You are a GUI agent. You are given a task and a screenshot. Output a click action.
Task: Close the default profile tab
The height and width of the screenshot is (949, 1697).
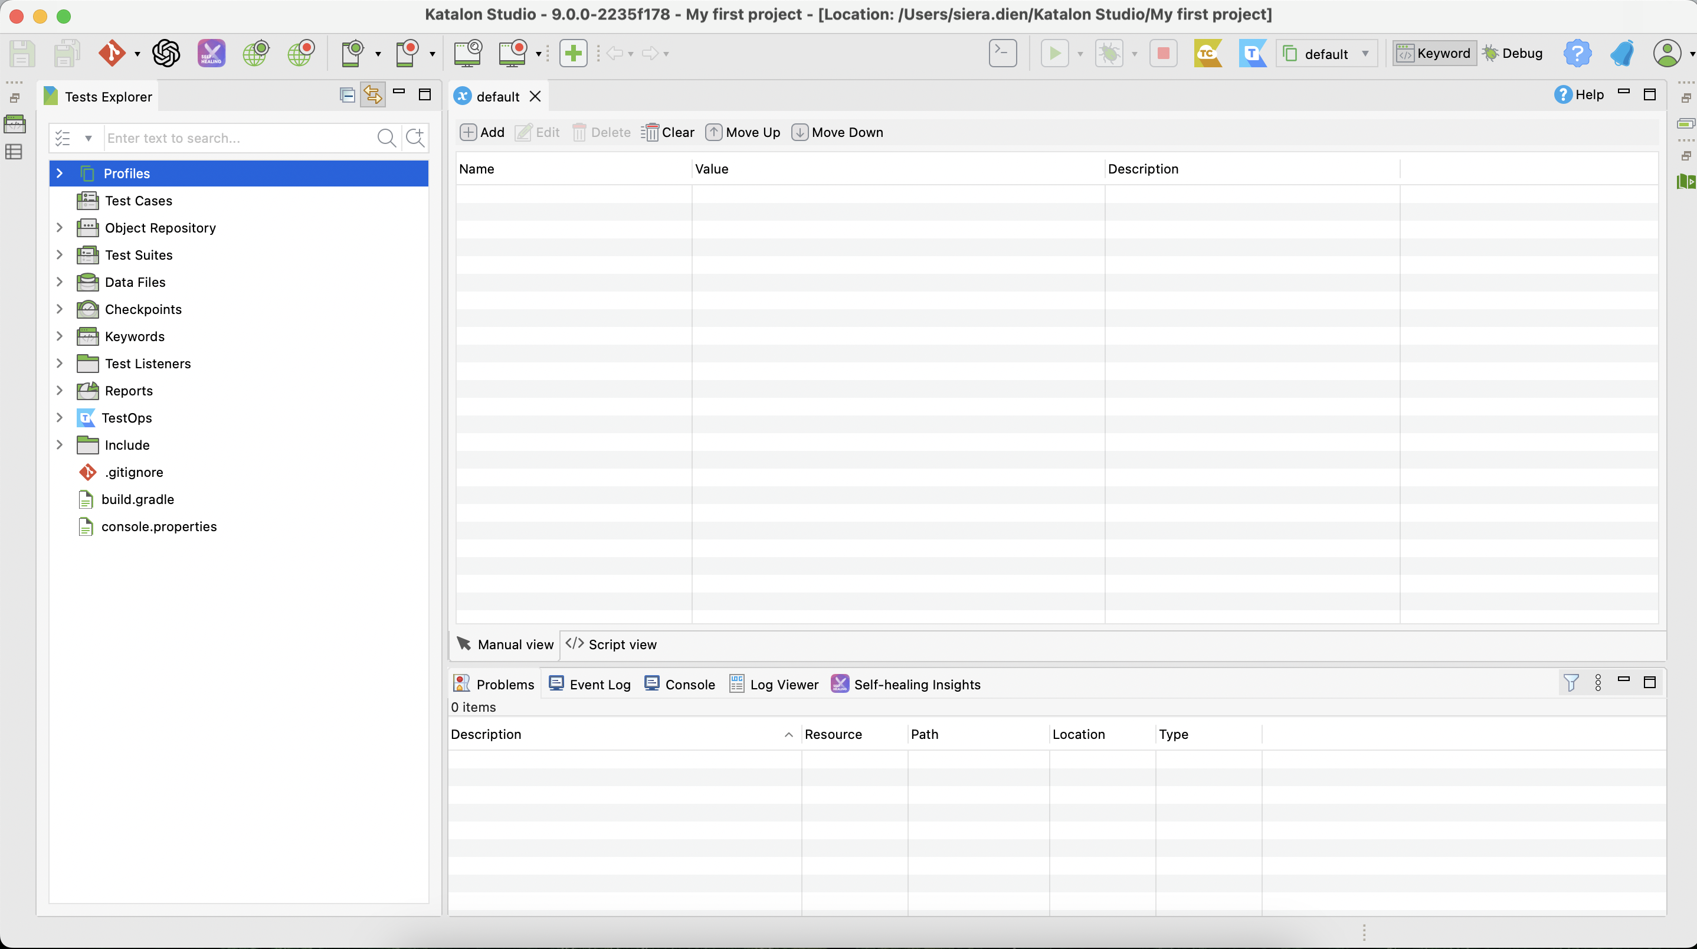tap(535, 96)
